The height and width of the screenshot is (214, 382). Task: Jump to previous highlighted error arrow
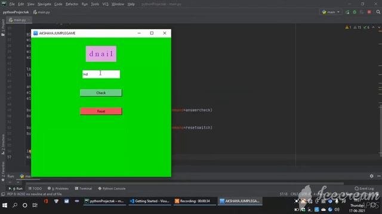point(373,27)
